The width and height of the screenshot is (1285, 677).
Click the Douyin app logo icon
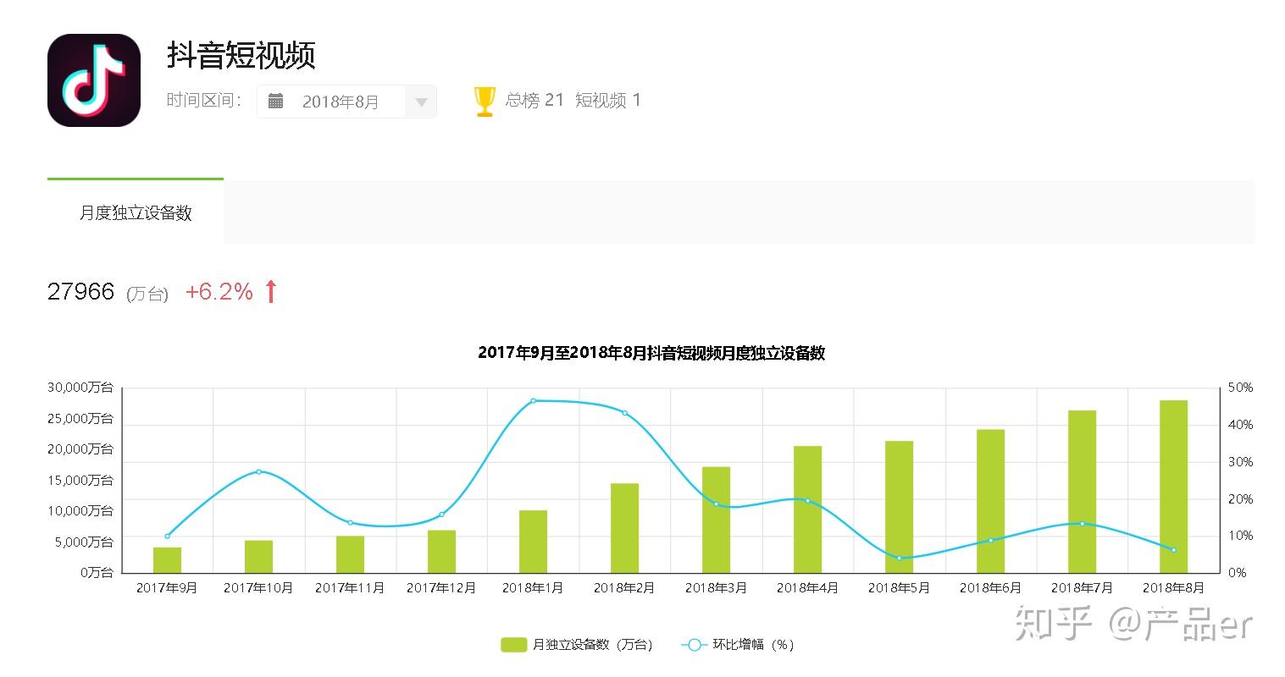click(94, 80)
